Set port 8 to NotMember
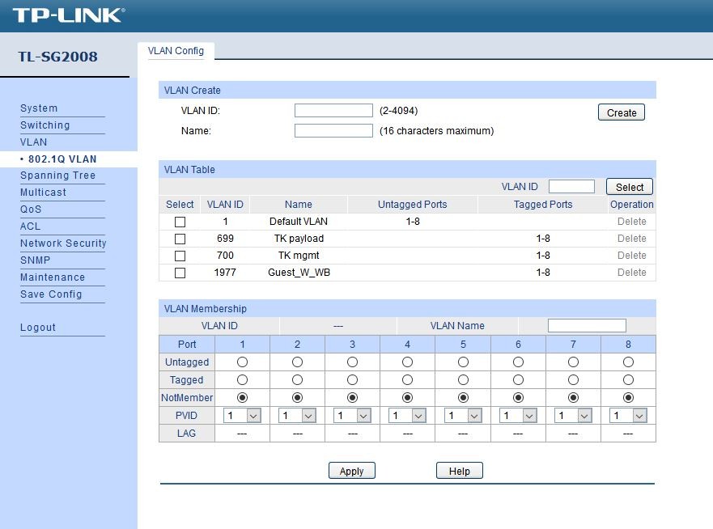The image size is (713, 529). [x=628, y=397]
